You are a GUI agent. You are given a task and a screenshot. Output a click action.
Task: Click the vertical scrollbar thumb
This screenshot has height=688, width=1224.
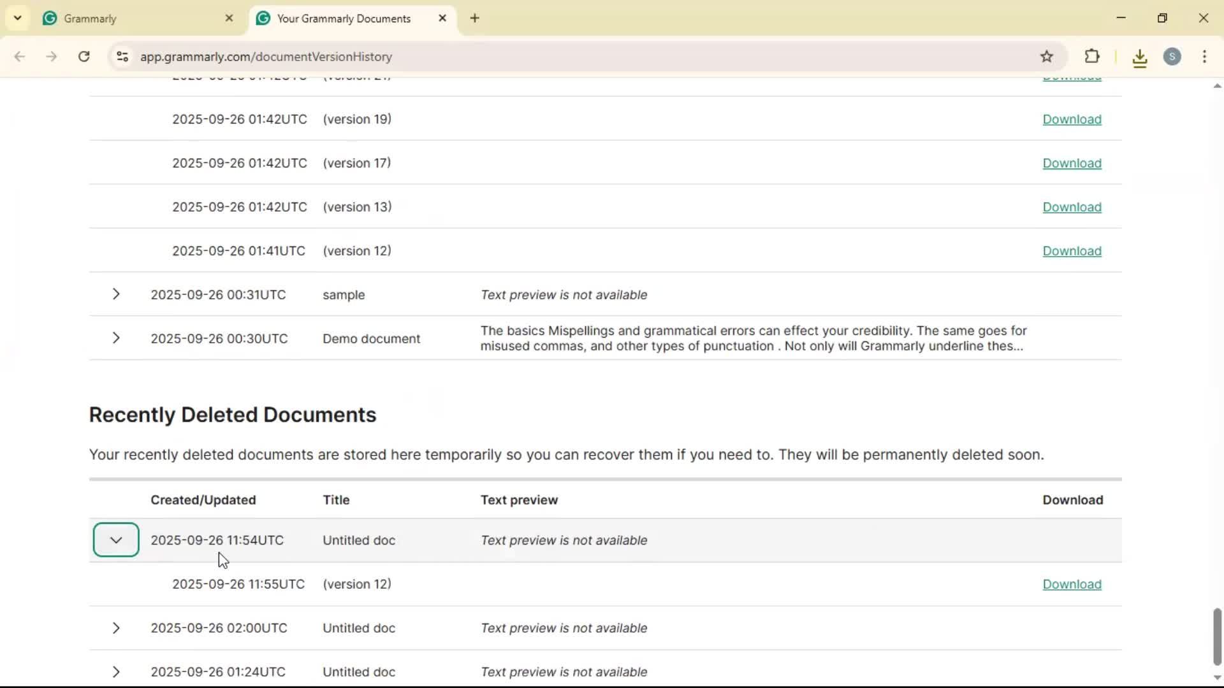point(1217,636)
